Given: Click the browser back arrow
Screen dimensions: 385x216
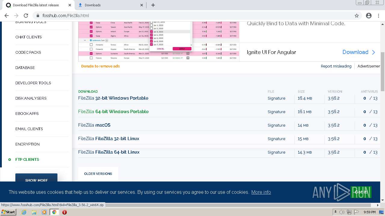Looking at the screenshot, I should 7,16.
